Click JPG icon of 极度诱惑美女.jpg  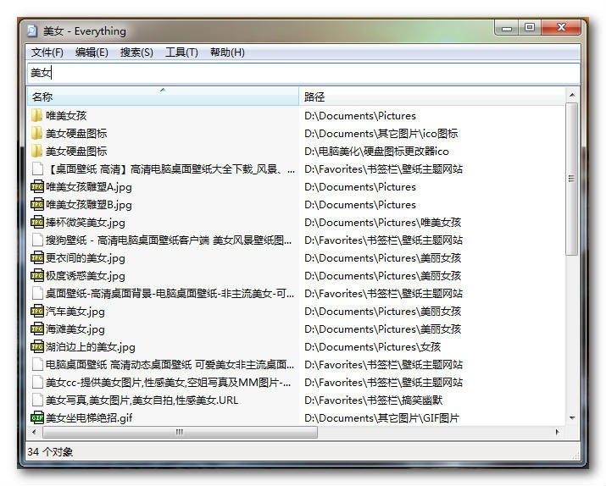[x=37, y=275]
